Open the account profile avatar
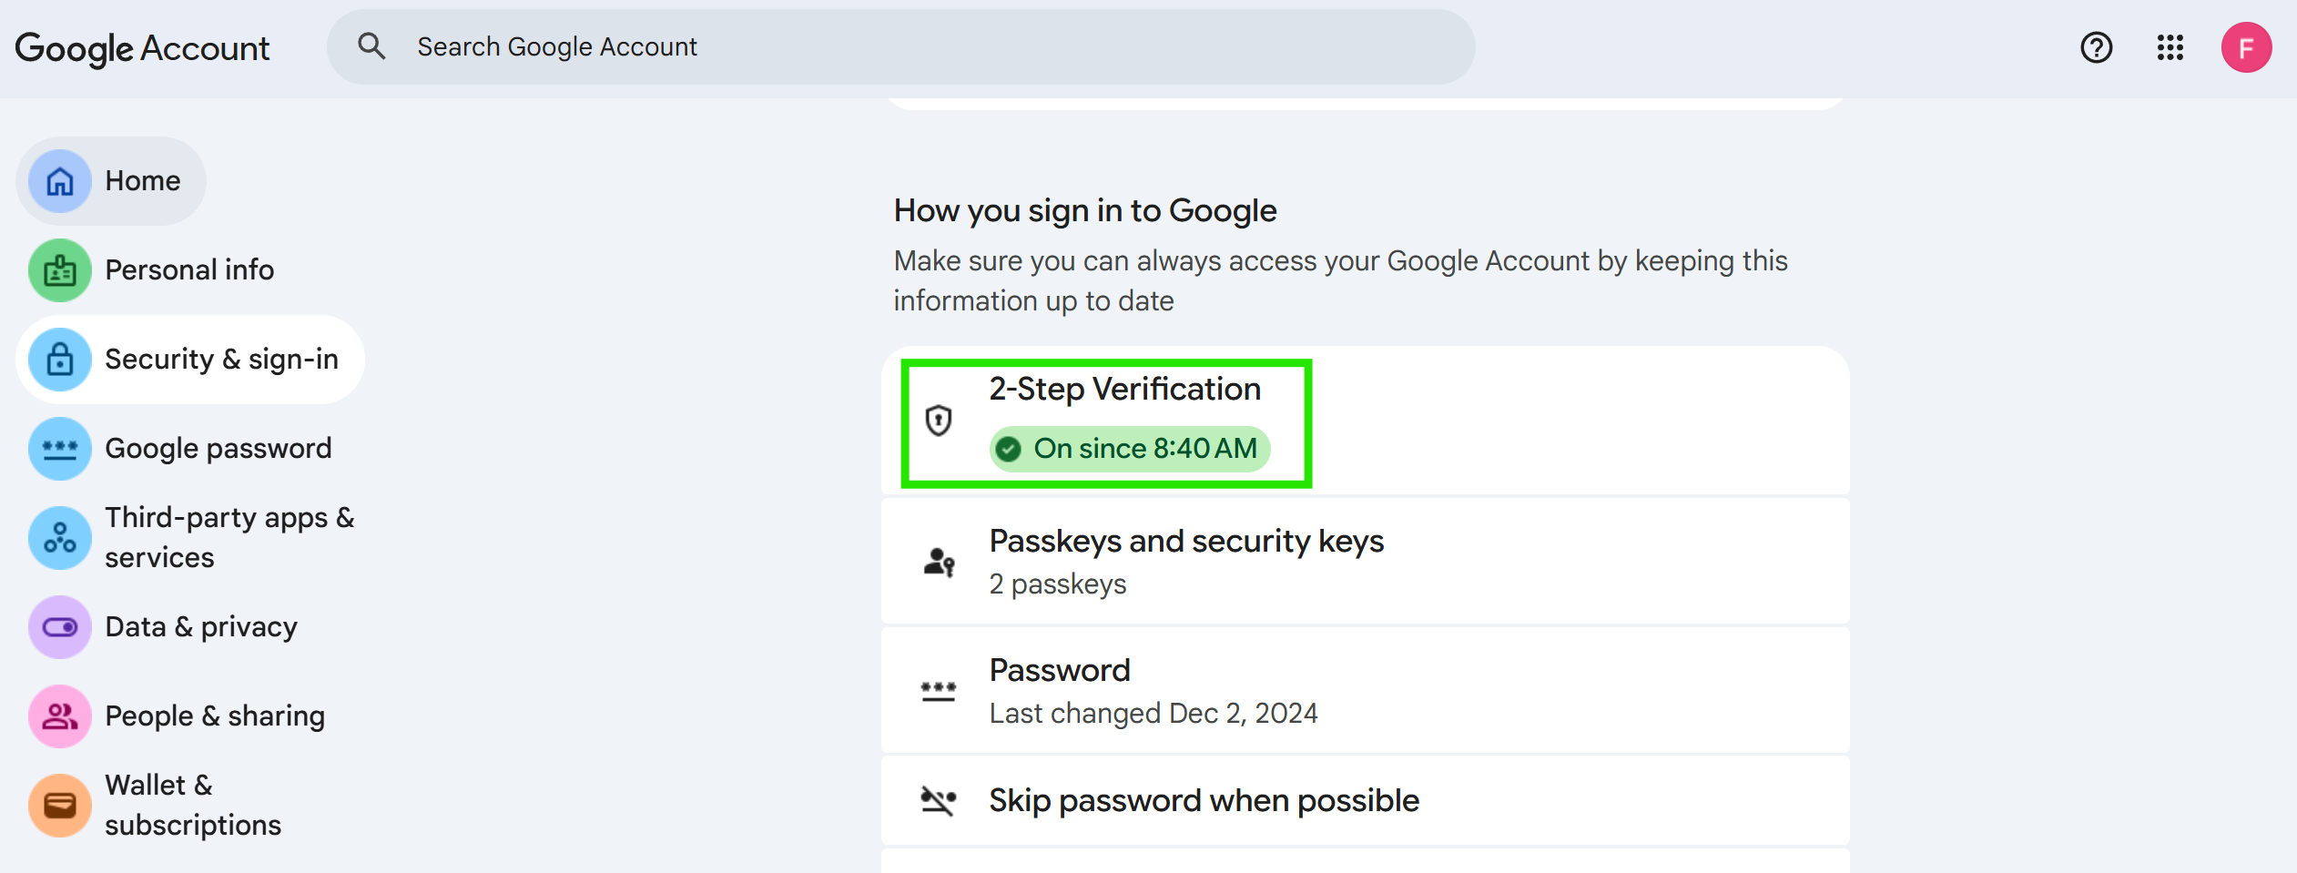This screenshot has width=2297, height=873. [2245, 47]
